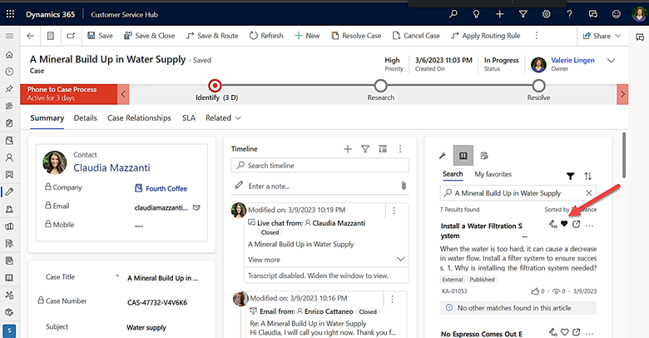Switch to the knowledge search book tab
The height and width of the screenshot is (338, 649).
coord(463,156)
